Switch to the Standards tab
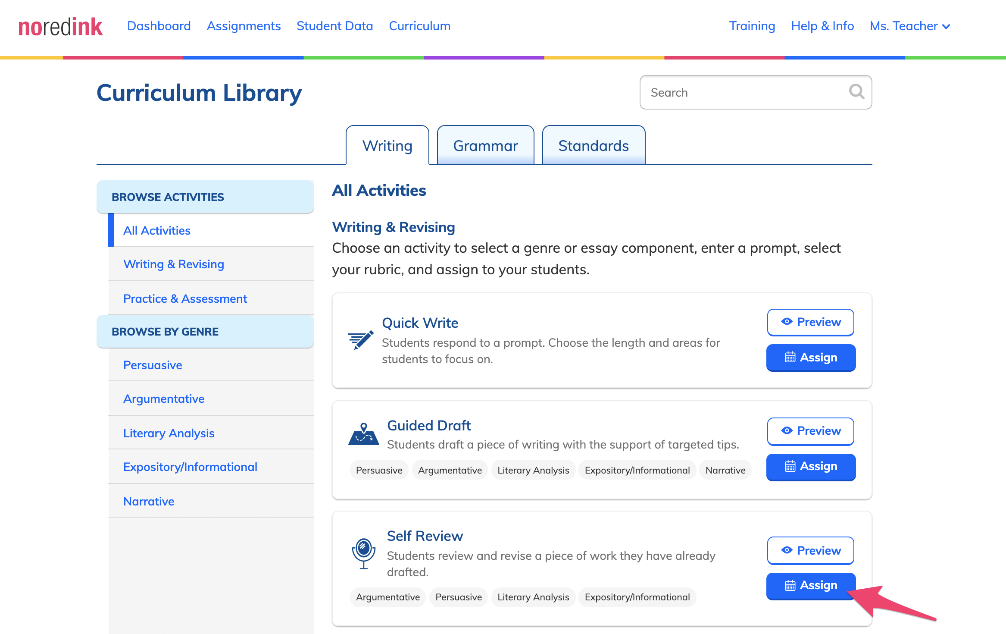1006x634 pixels. pyautogui.click(x=594, y=145)
